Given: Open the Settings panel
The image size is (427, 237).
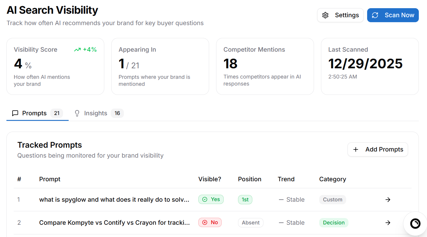Looking at the screenshot, I should [x=340, y=15].
